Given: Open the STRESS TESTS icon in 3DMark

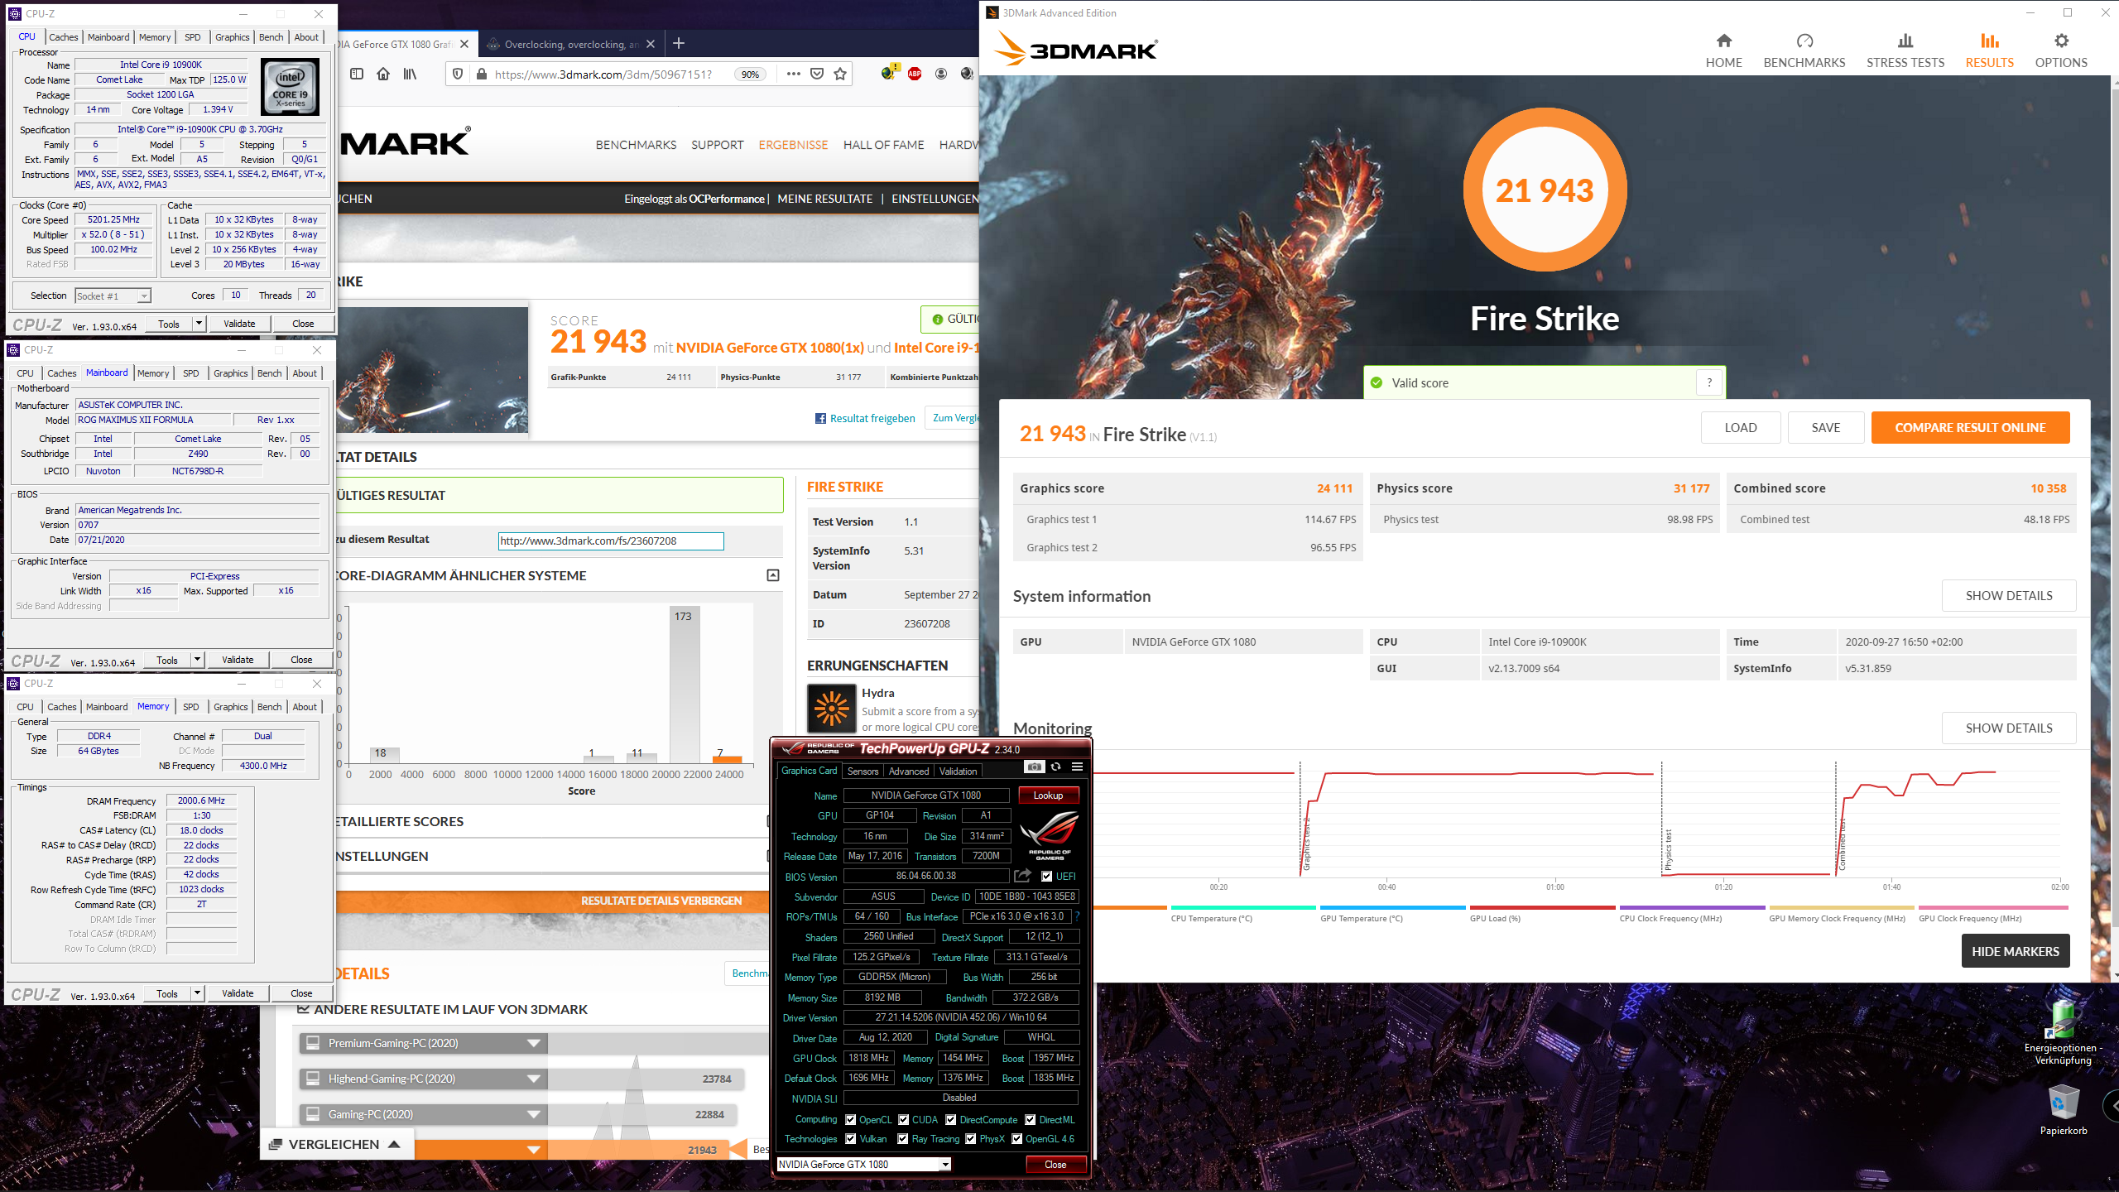Looking at the screenshot, I should pyautogui.click(x=1905, y=41).
